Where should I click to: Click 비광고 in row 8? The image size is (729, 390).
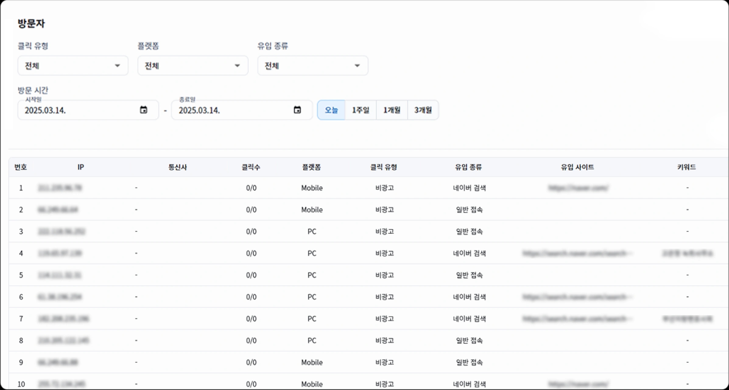click(385, 340)
